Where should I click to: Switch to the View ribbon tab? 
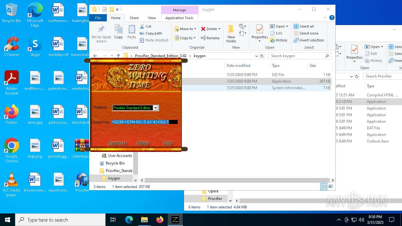(152, 18)
